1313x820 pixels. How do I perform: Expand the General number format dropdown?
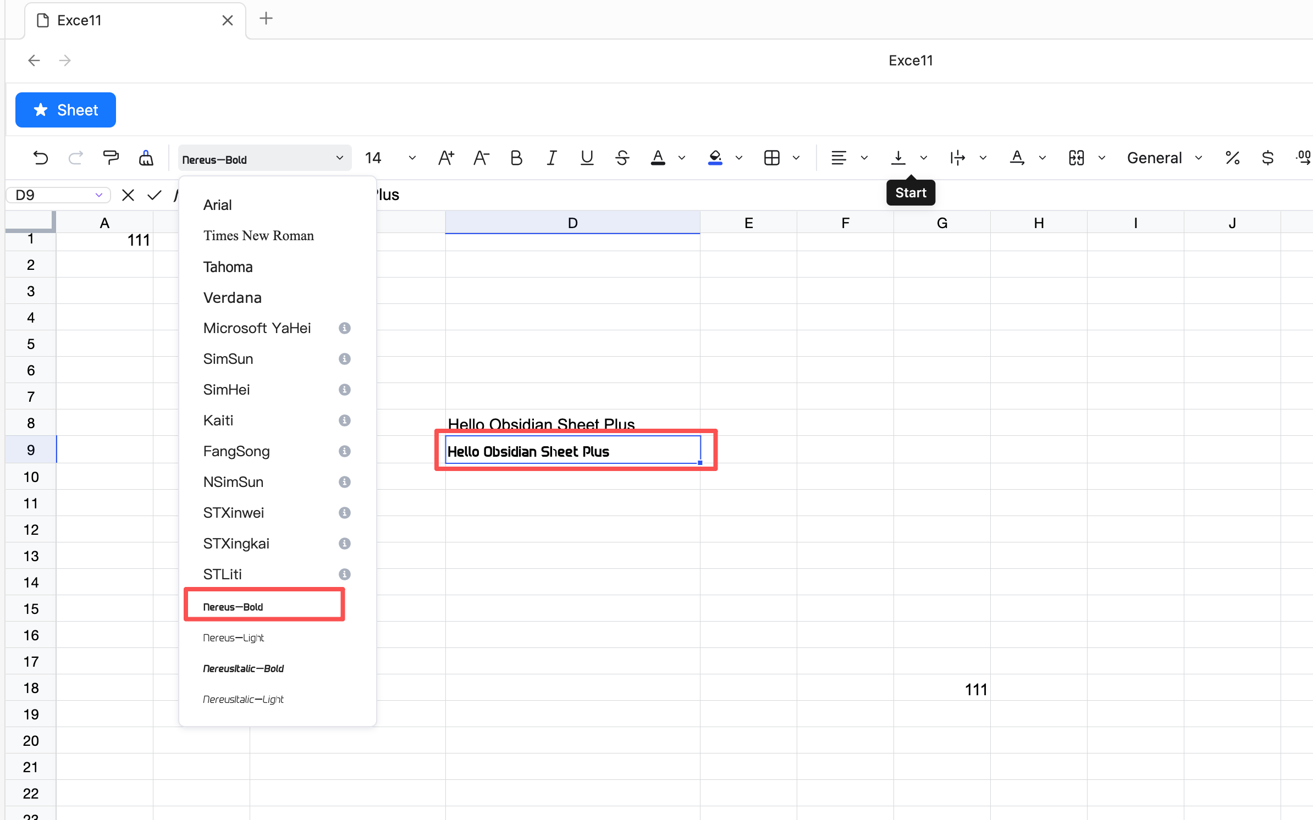coord(1199,158)
